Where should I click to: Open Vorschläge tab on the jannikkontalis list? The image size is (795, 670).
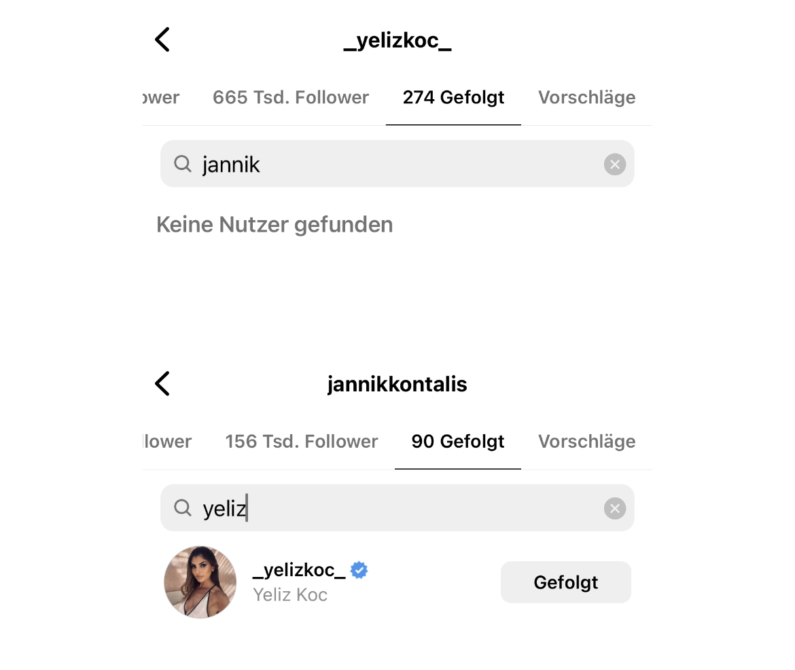(586, 441)
